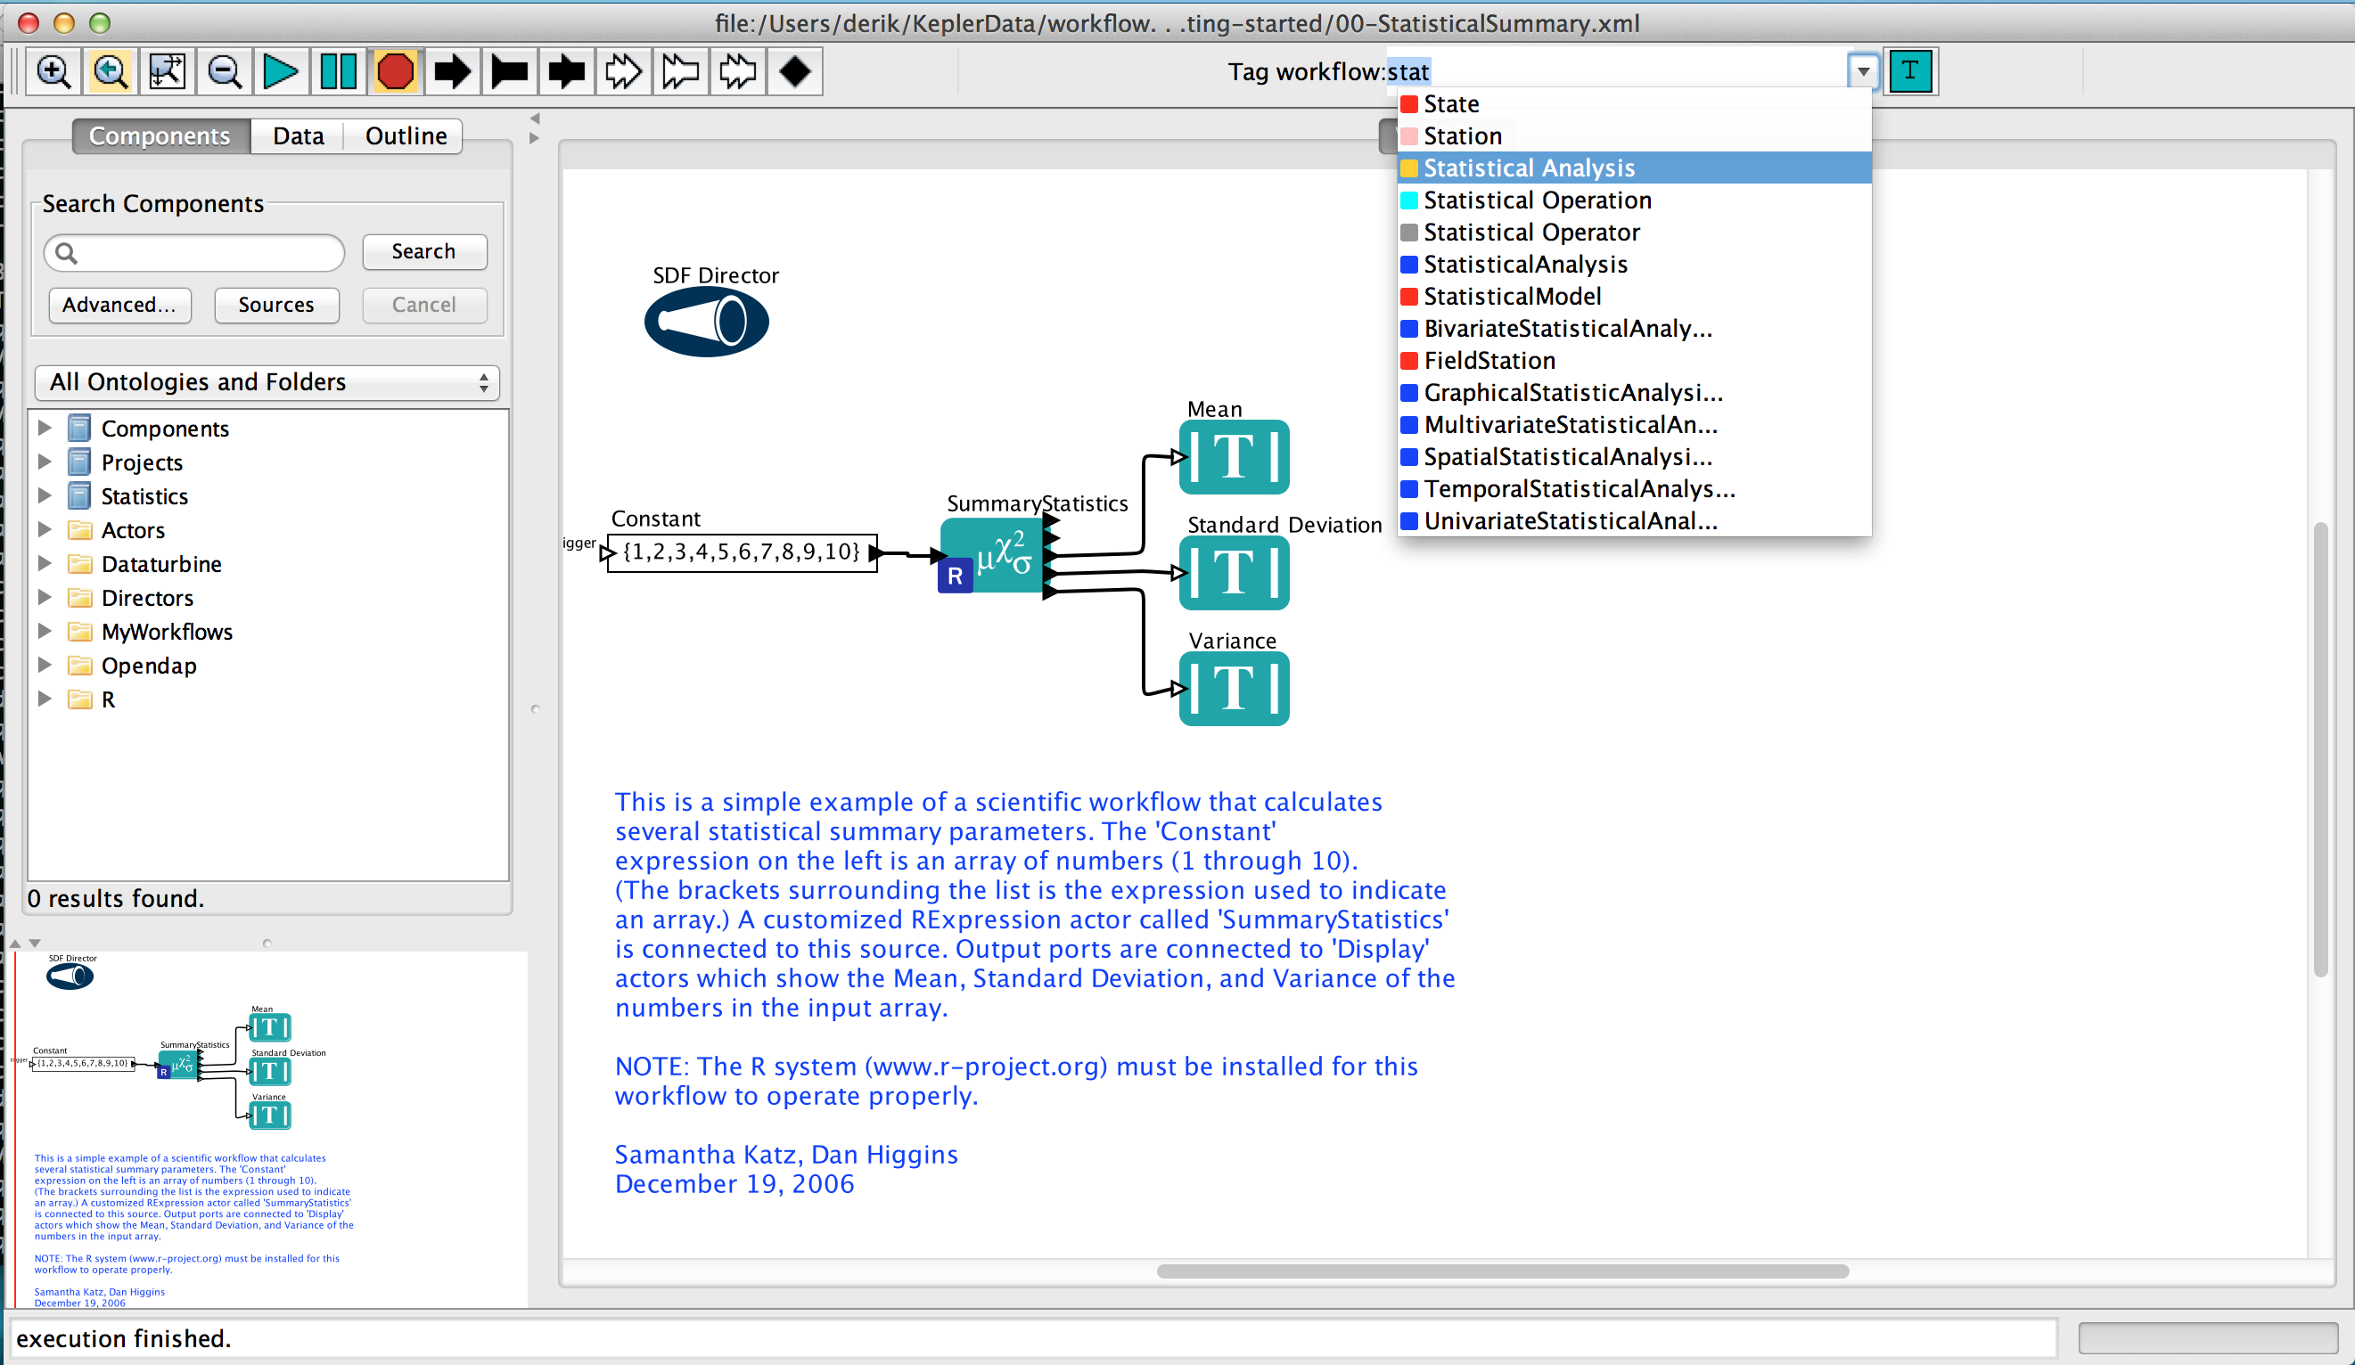Click the Tag workflow text input

(1617, 72)
